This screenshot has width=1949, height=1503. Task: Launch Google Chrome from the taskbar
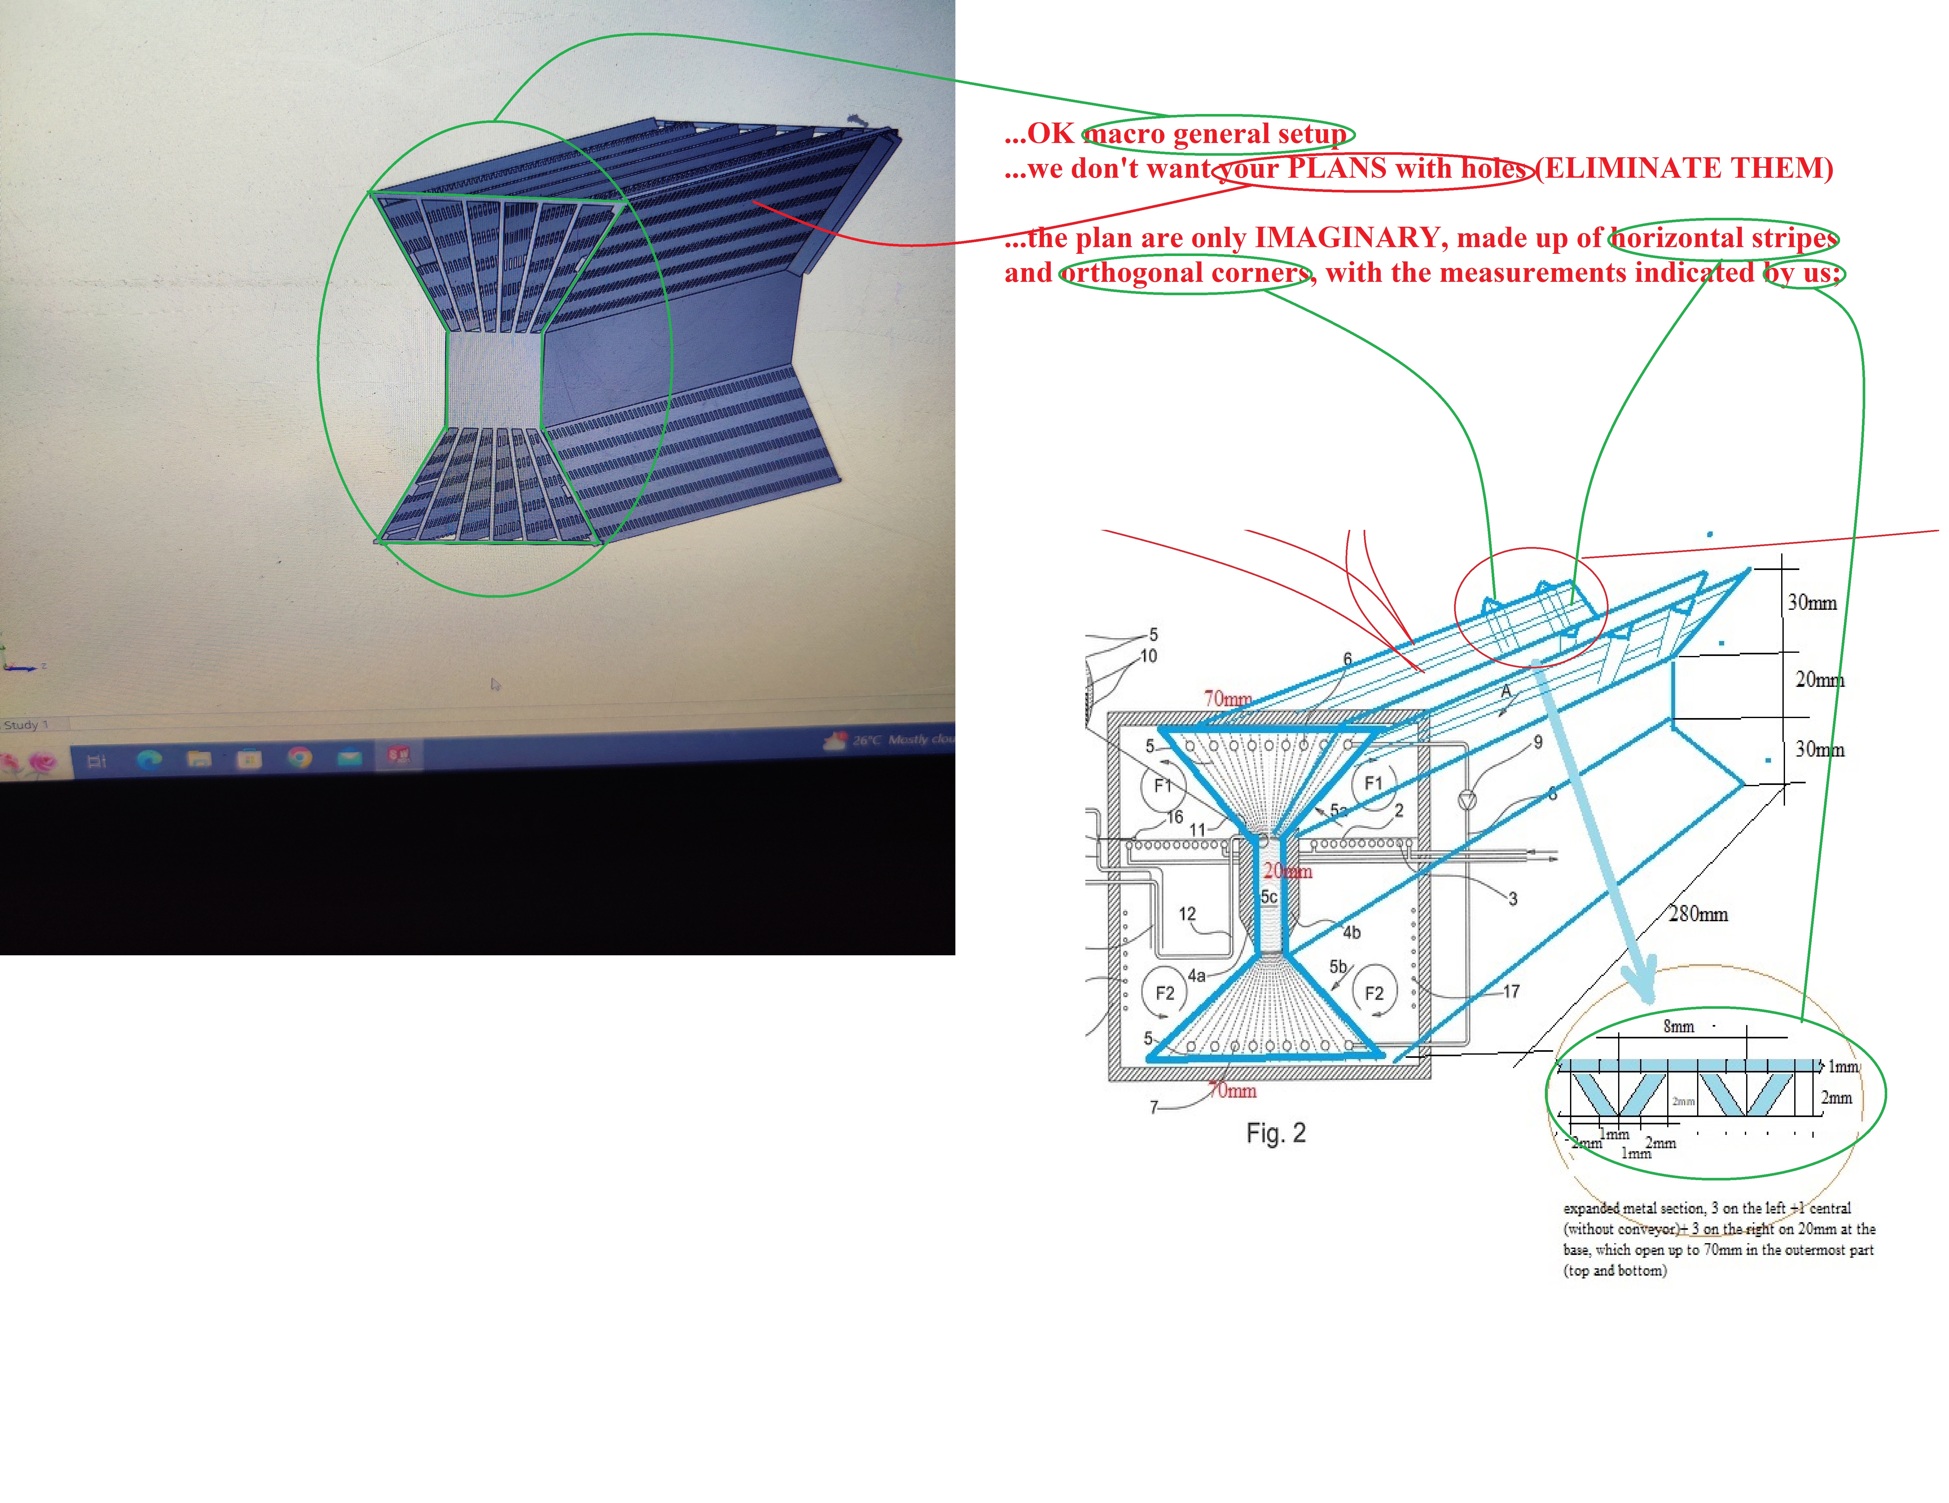[x=300, y=758]
